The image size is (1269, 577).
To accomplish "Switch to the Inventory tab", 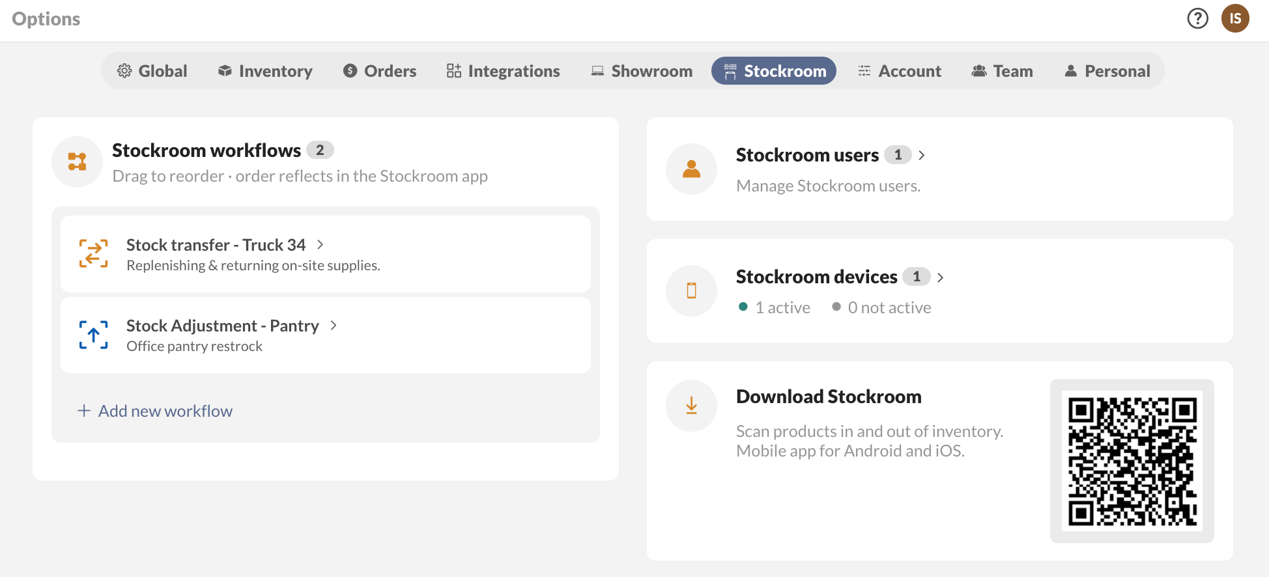I will (x=265, y=71).
